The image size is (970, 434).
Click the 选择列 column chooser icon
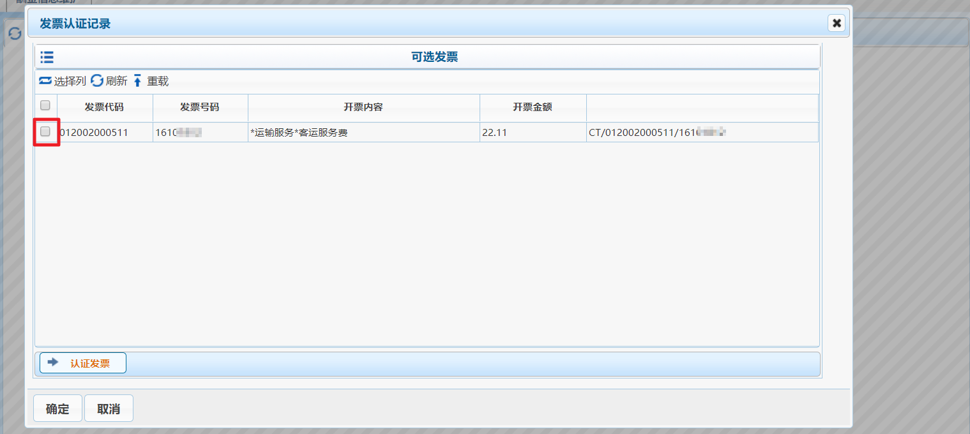pyautogui.click(x=45, y=81)
